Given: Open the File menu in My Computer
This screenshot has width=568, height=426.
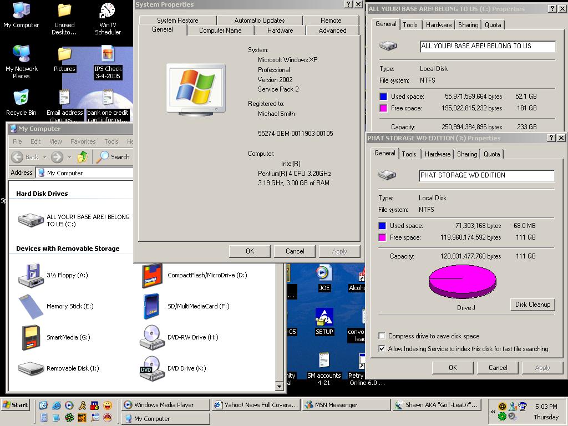Looking at the screenshot, I should click(x=17, y=141).
